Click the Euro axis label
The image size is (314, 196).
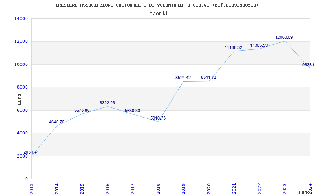pos(19,100)
